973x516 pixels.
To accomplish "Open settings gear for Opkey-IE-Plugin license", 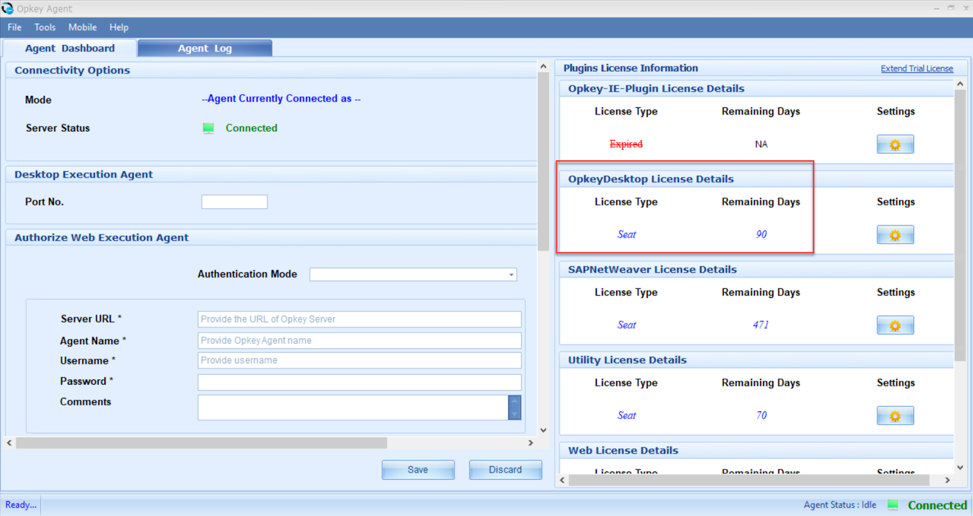I will tap(895, 144).
